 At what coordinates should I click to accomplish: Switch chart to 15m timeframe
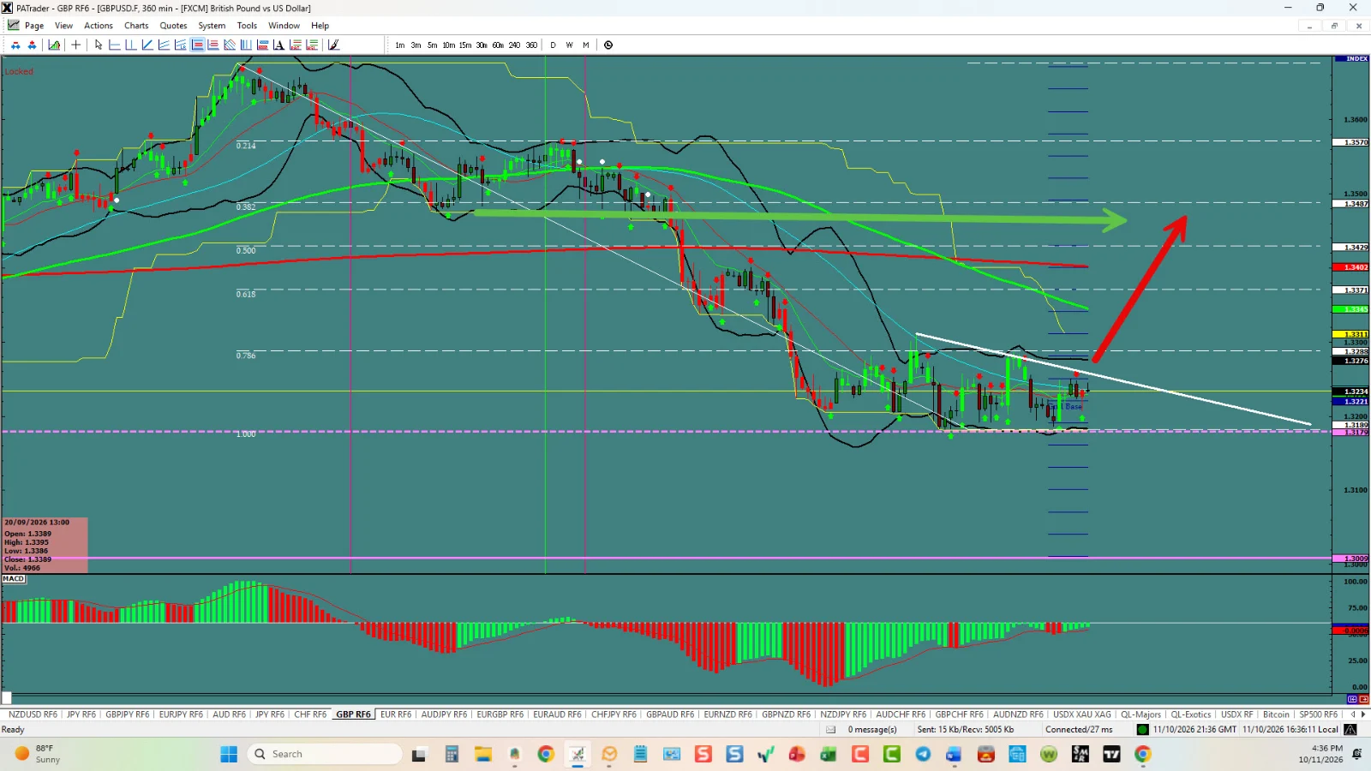(x=464, y=45)
